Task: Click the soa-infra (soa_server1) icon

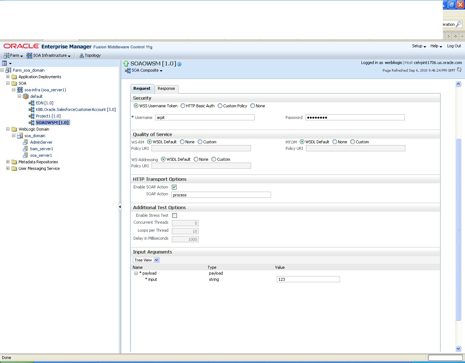Action: pos(20,90)
